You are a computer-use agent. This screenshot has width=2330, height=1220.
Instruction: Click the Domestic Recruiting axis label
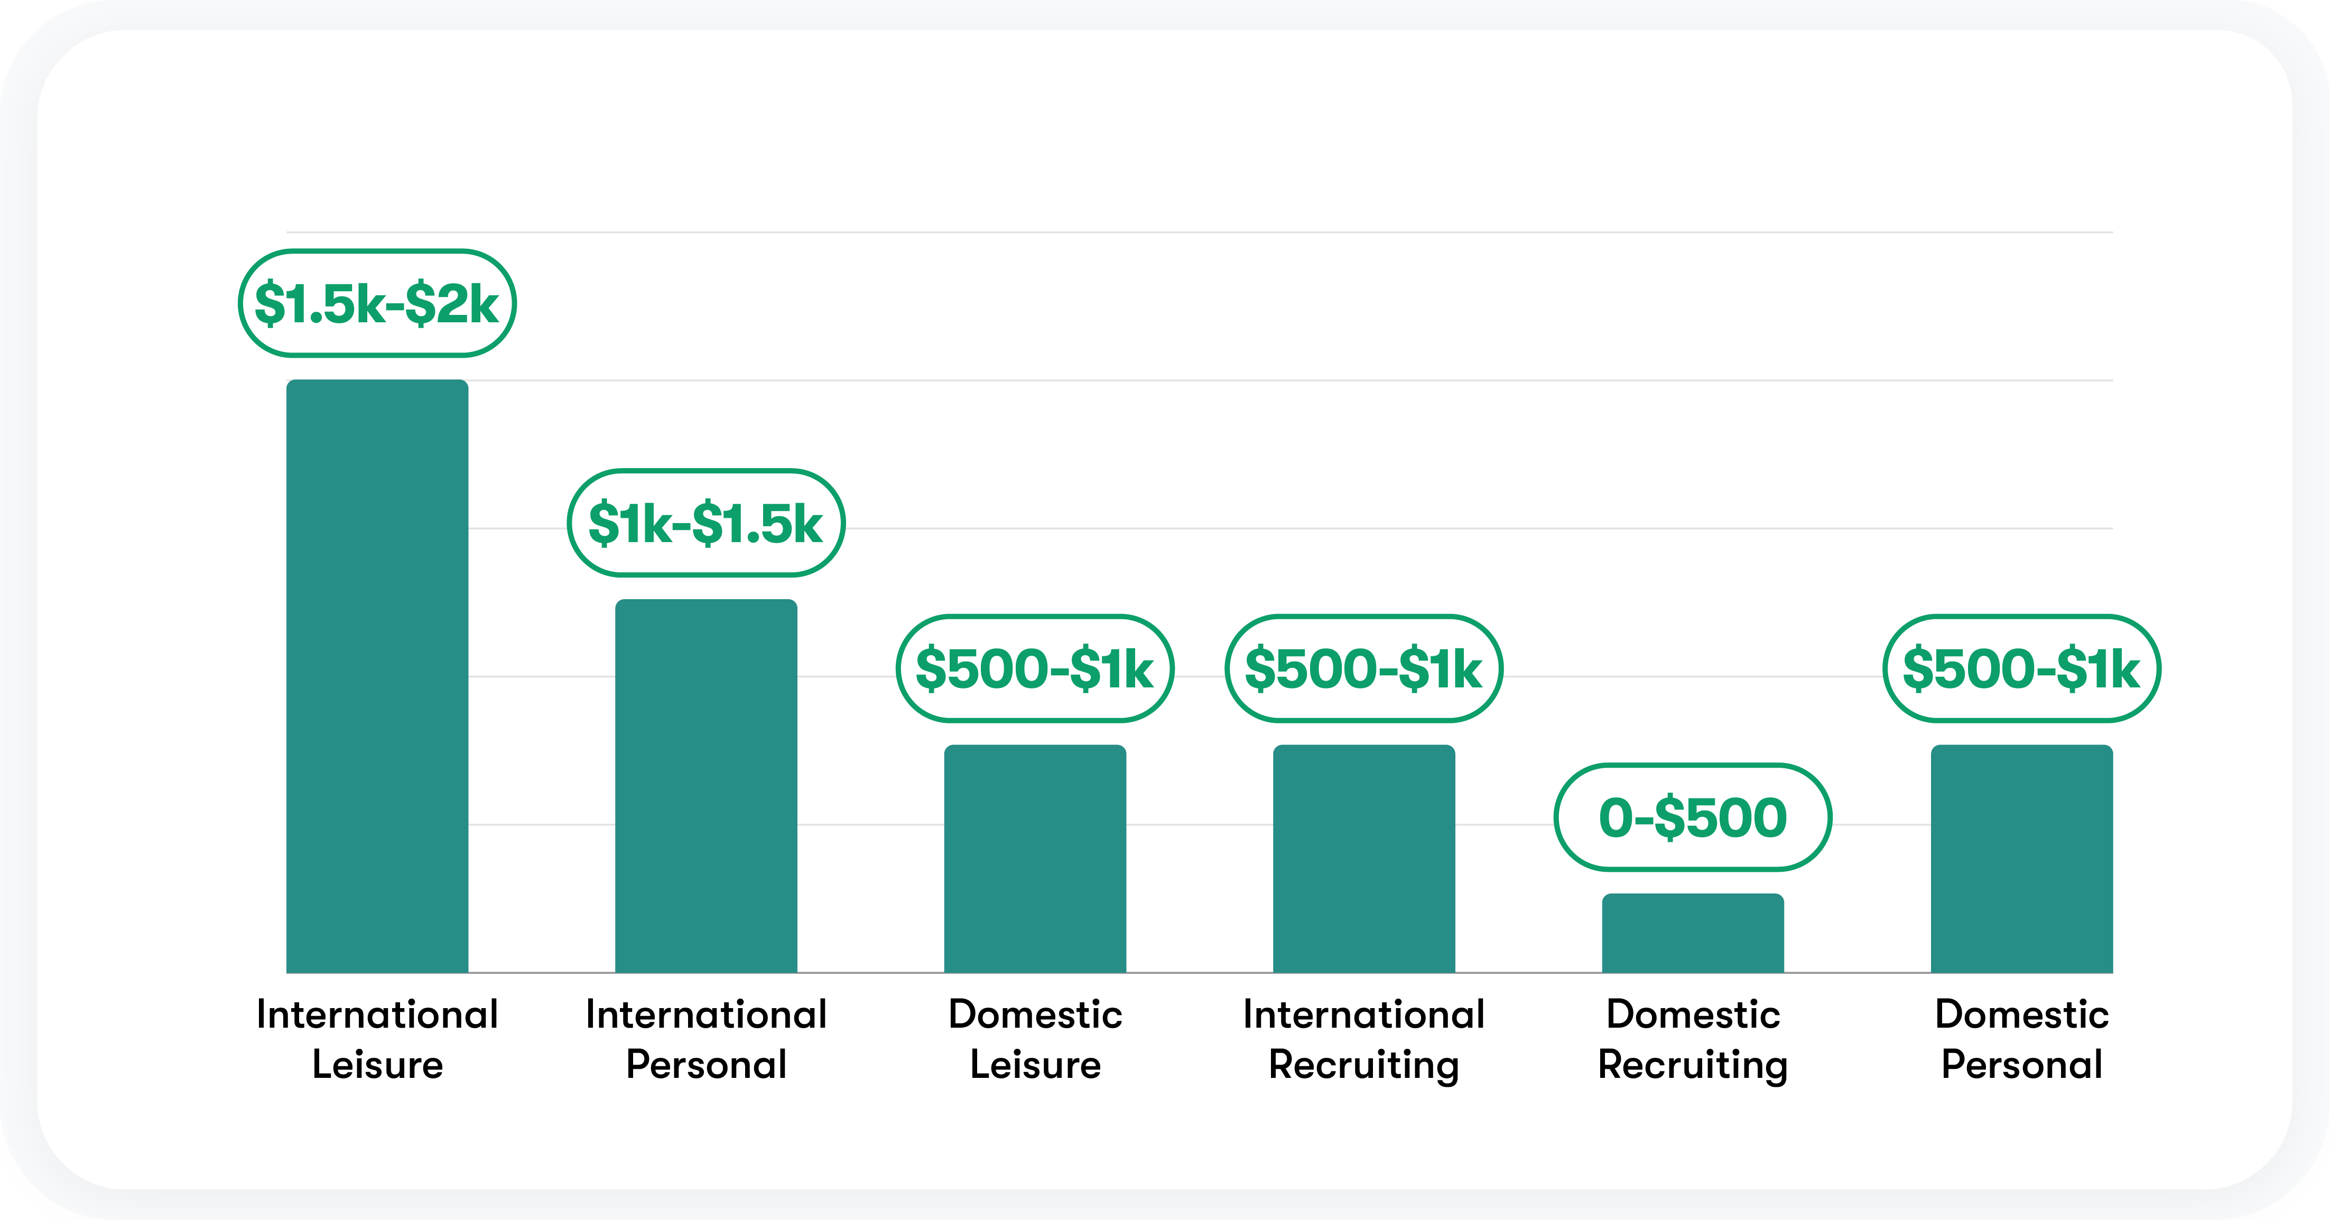coord(1692,1039)
